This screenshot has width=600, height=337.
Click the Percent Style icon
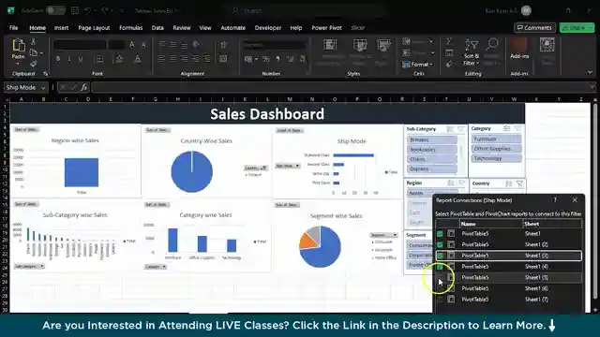click(266, 59)
